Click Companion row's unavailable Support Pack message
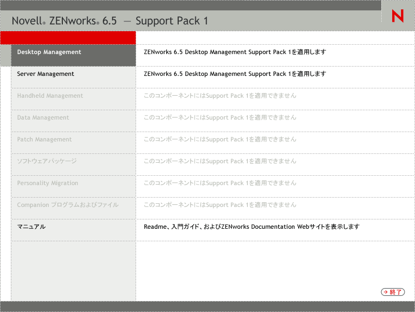Image resolution: width=415 pixels, height=312 pixels. [220, 205]
